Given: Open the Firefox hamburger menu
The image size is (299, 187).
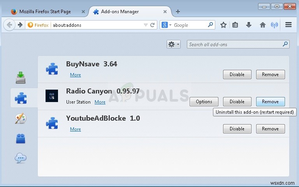Looking at the screenshot, I should [x=288, y=25].
